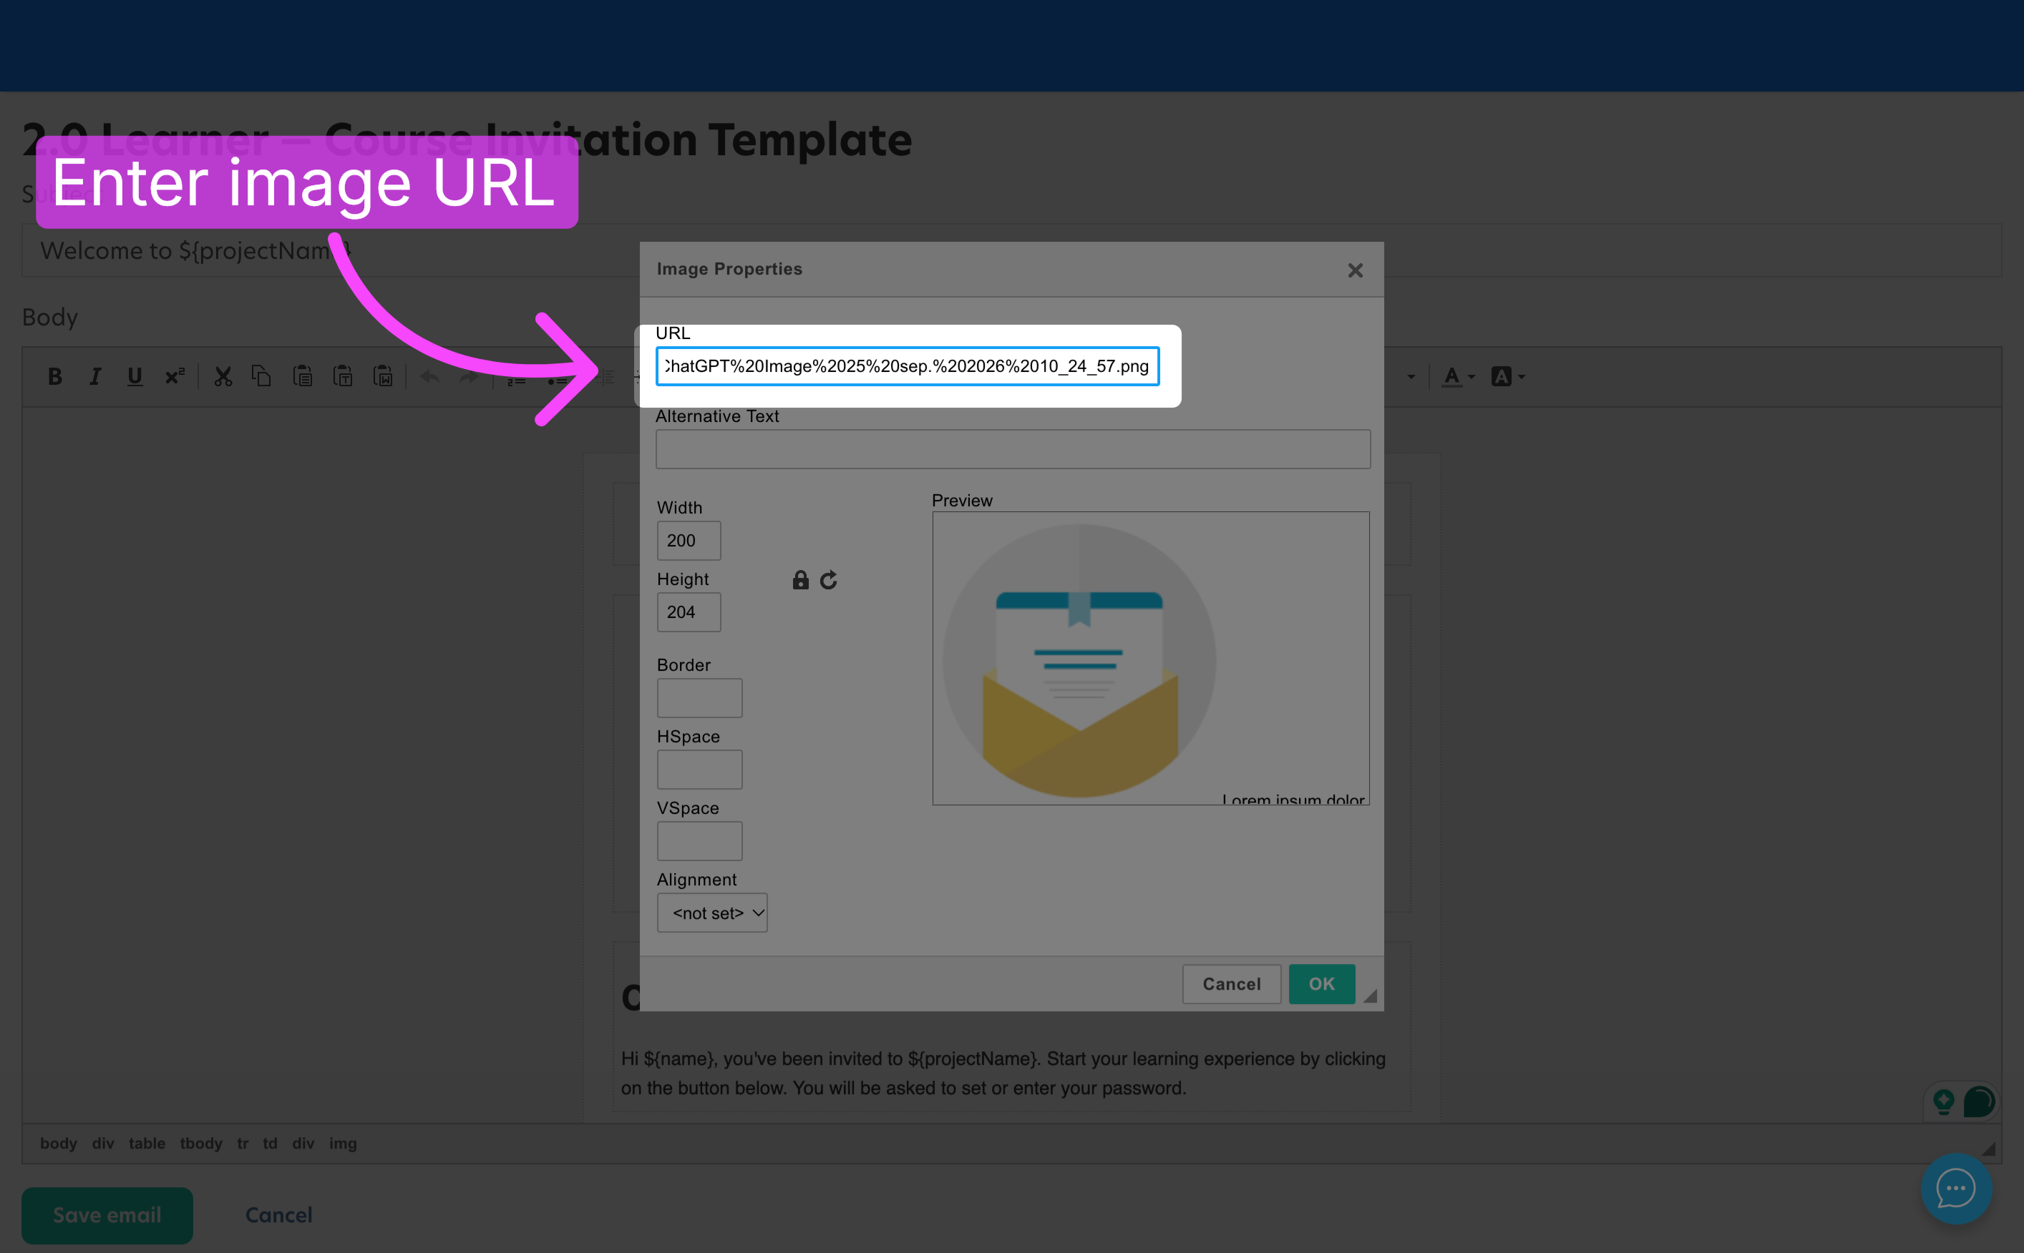Click the Subject field with Welcome text
The image size is (2024, 1253).
coord(1011,250)
